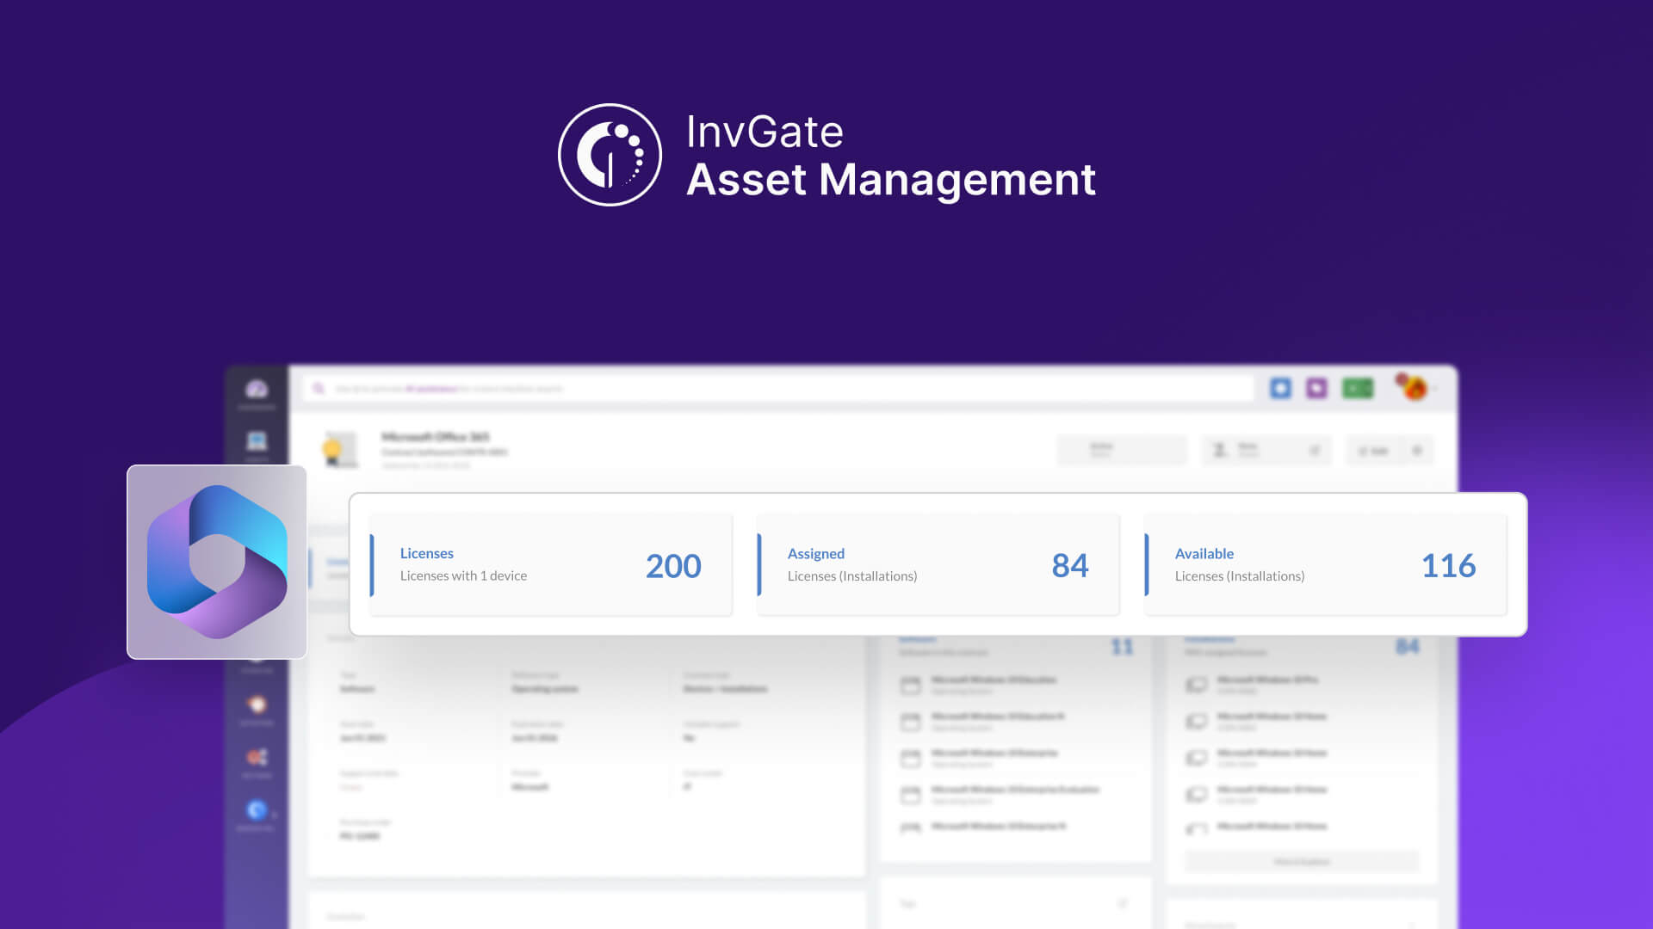This screenshot has height=929, width=1653.
Task: Click the blue globe sidebar icon
Action: 257,809
